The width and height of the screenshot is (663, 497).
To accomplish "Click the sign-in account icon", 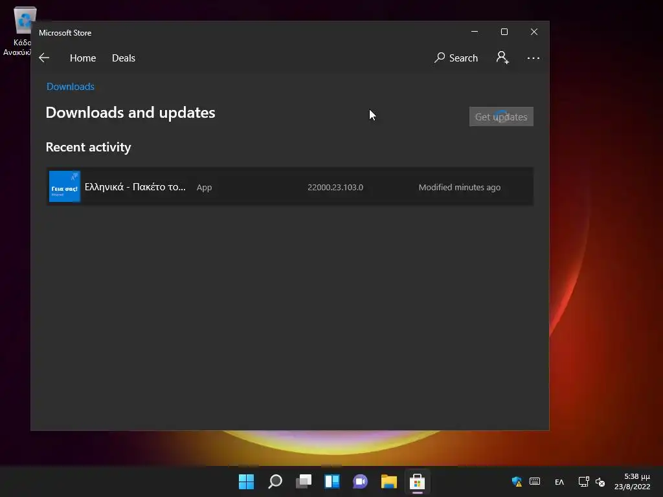I will coord(502,58).
